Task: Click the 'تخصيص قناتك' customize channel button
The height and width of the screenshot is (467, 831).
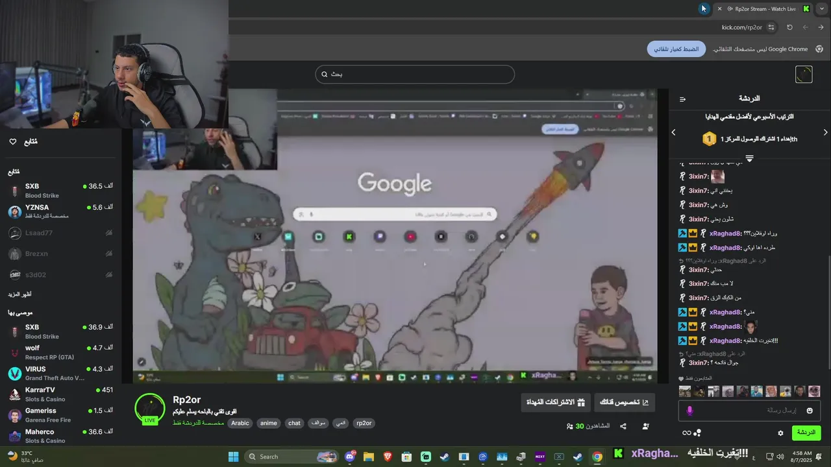Action: [625, 402]
